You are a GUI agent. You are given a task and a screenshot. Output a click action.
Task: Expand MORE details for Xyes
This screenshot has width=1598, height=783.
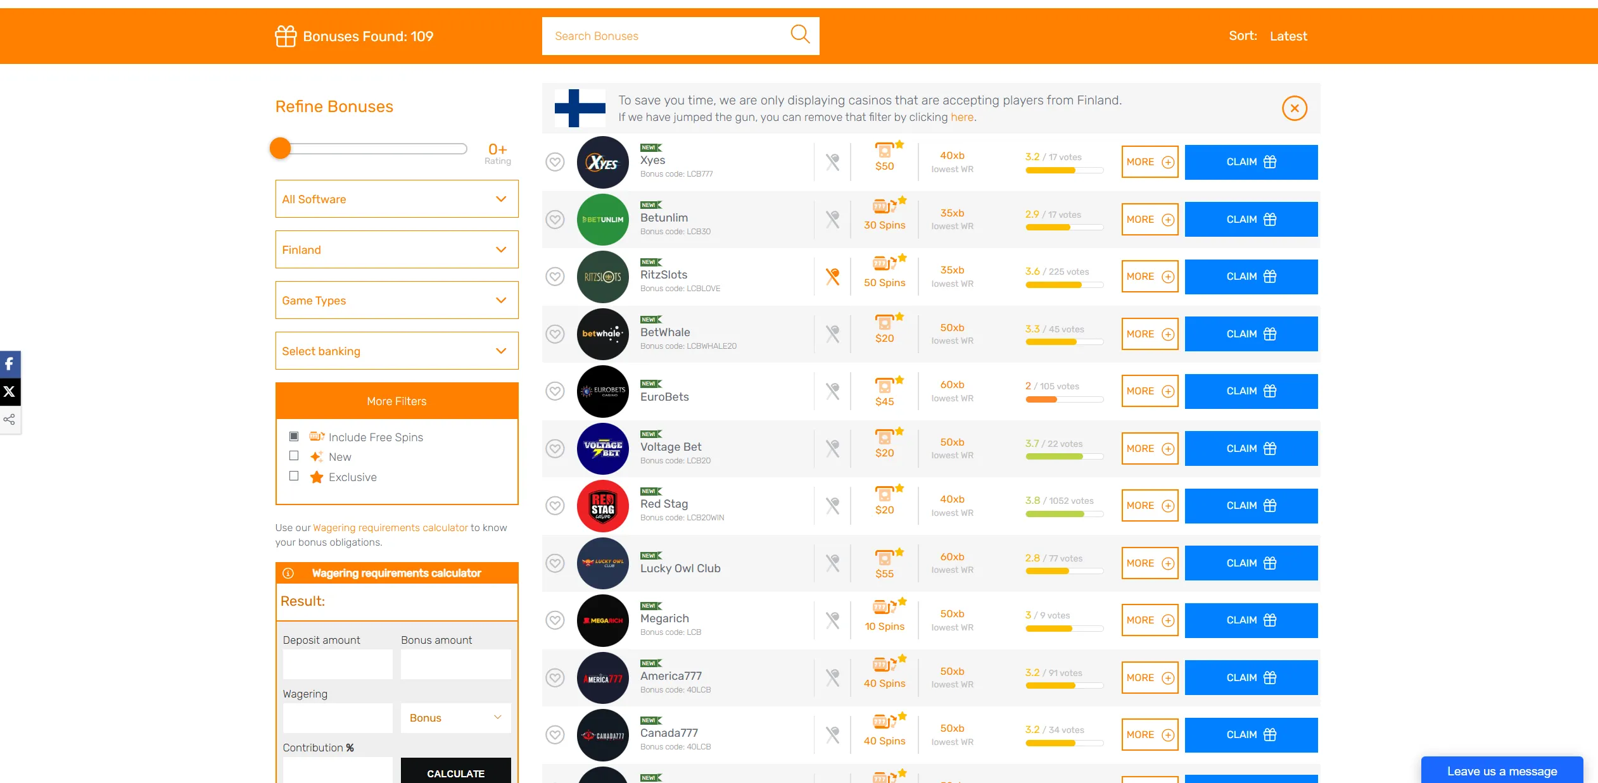[x=1150, y=162]
